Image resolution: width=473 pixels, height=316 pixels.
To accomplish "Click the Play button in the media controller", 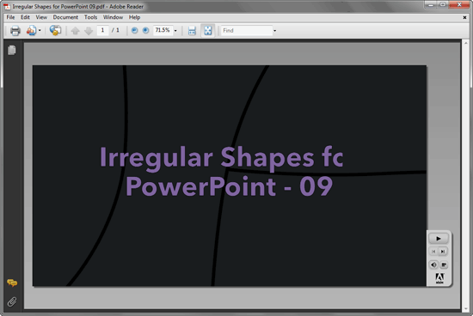I will tap(439, 239).
